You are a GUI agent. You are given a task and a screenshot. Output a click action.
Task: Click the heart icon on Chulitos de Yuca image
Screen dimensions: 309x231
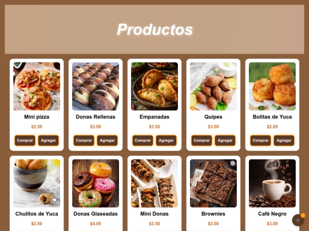click(54, 200)
